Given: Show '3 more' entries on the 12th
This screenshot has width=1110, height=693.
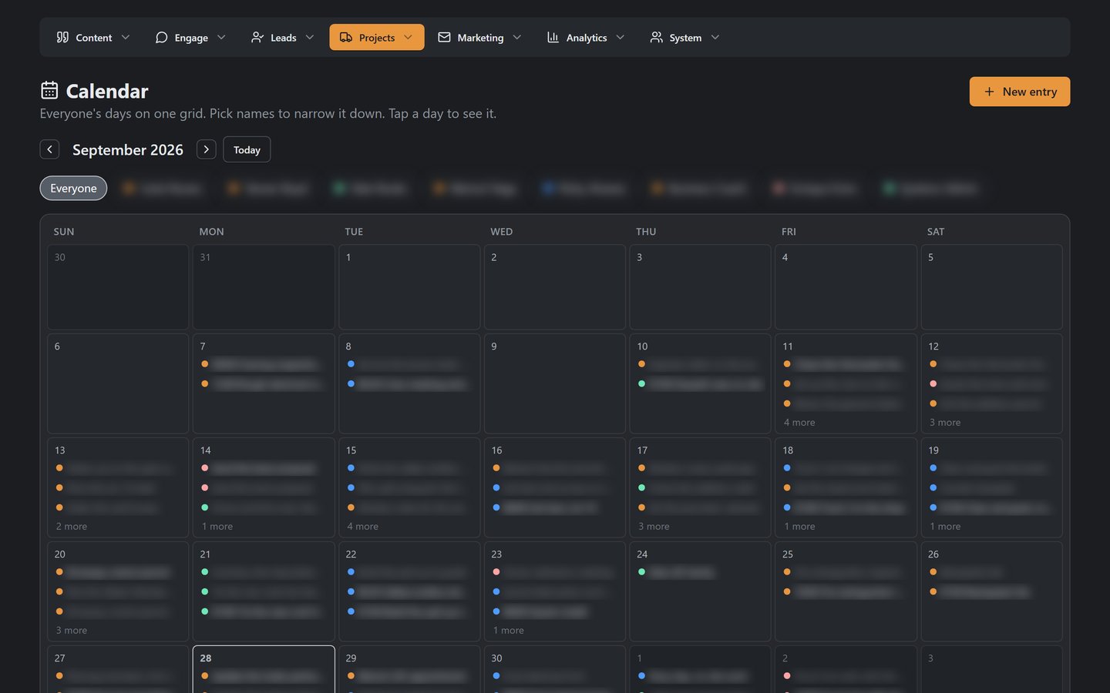Looking at the screenshot, I should pyautogui.click(x=945, y=422).
